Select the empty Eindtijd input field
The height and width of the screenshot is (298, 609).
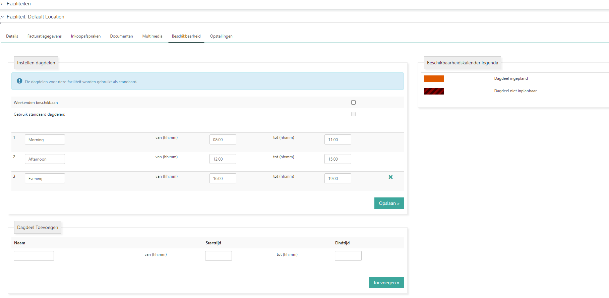point(348,256)
